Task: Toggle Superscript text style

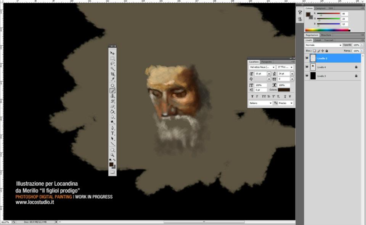Action: point(274,96)
